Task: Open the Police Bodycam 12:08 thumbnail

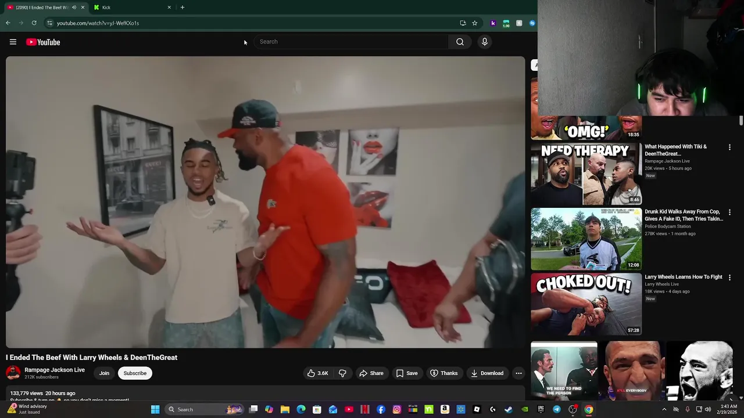Action: pos(586,239)
